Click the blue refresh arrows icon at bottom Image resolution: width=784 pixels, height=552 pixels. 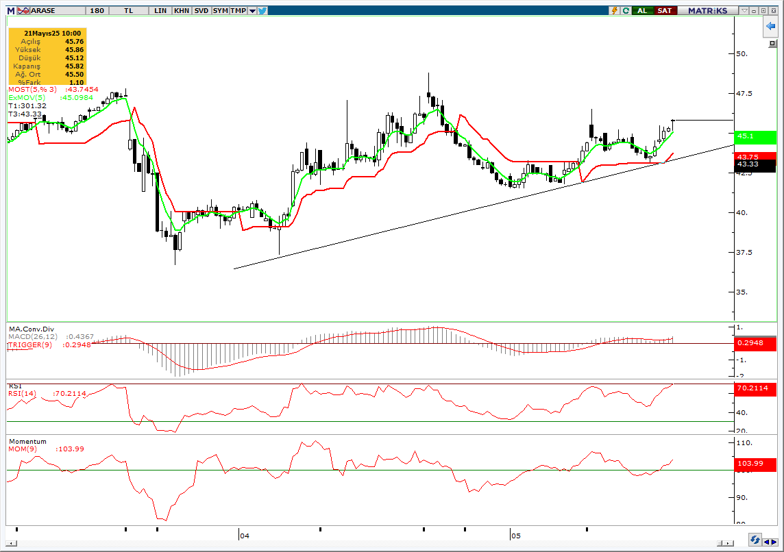click(x=755, y=540)
